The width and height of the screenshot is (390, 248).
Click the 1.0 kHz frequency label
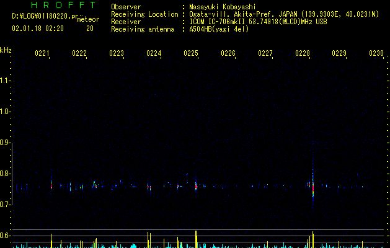(x=5, y=112)
